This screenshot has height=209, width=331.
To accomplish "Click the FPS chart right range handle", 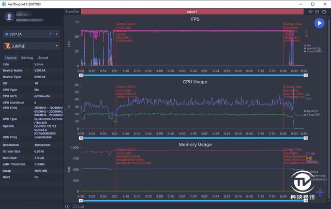I will pos(306,76).
